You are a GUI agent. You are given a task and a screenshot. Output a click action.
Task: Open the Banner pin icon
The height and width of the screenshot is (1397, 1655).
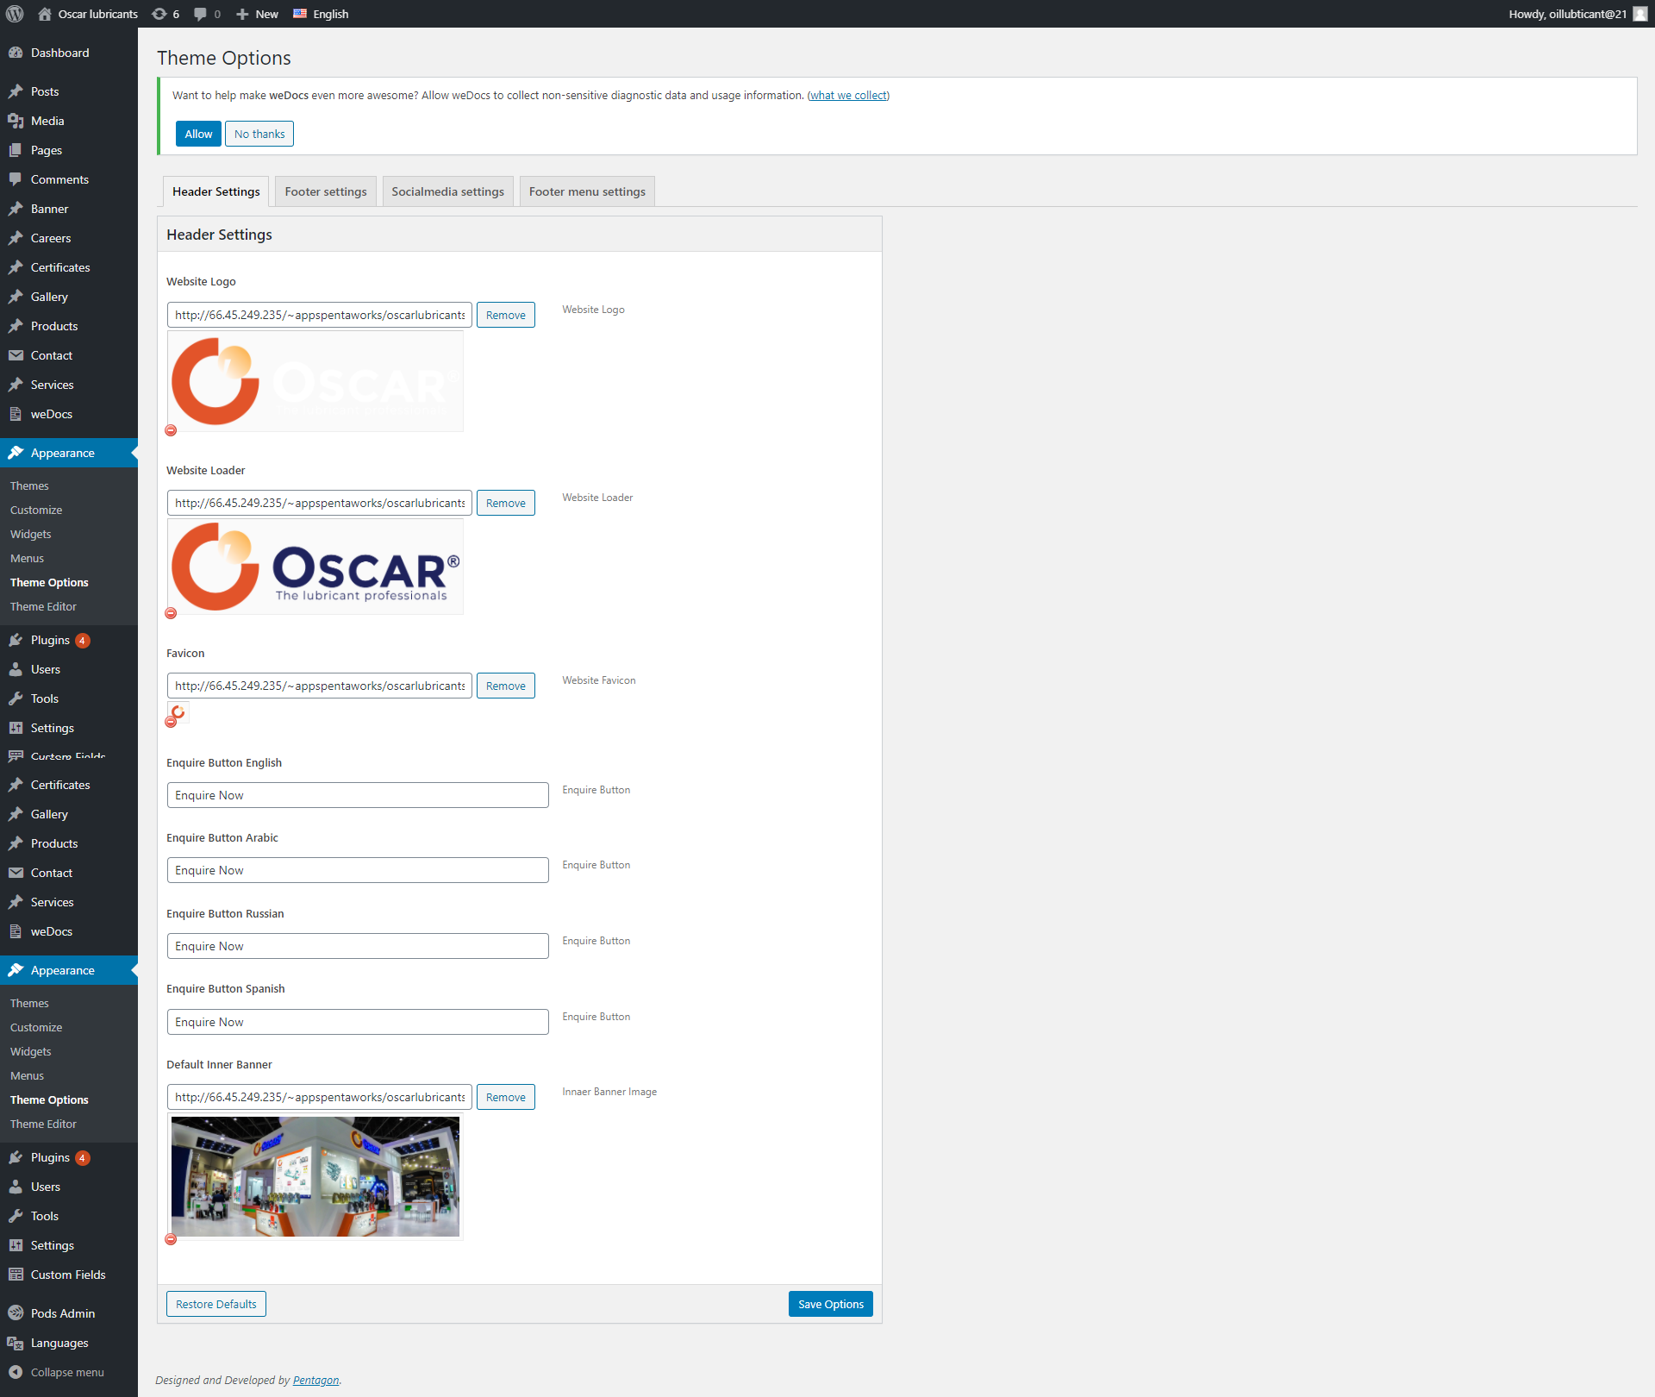click(16, 209)
